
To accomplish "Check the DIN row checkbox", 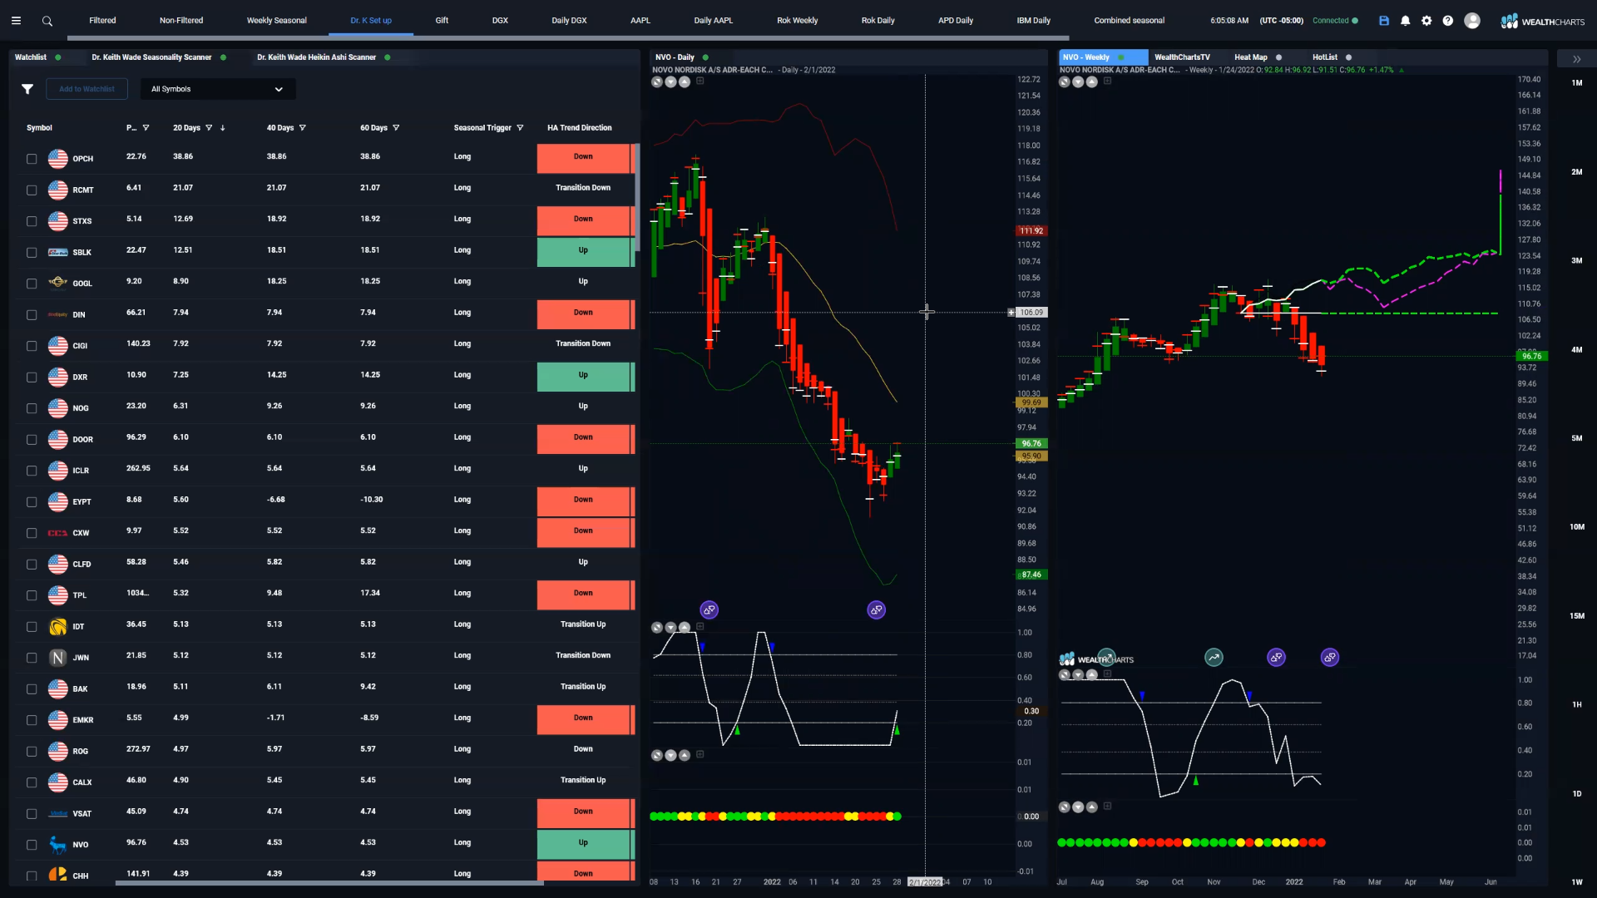I will pyautogui.click(x=32, y=315).
